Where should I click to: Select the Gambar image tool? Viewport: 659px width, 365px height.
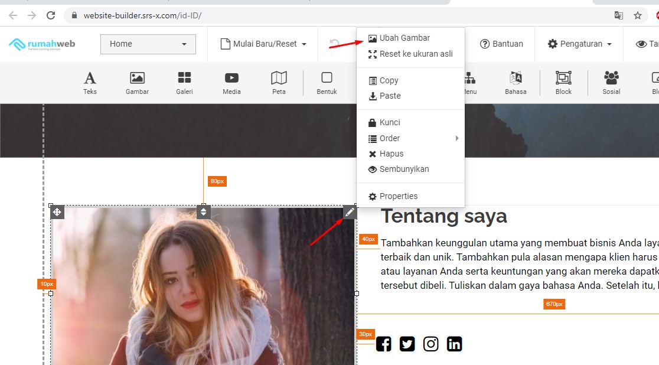(x=137, y=83)
